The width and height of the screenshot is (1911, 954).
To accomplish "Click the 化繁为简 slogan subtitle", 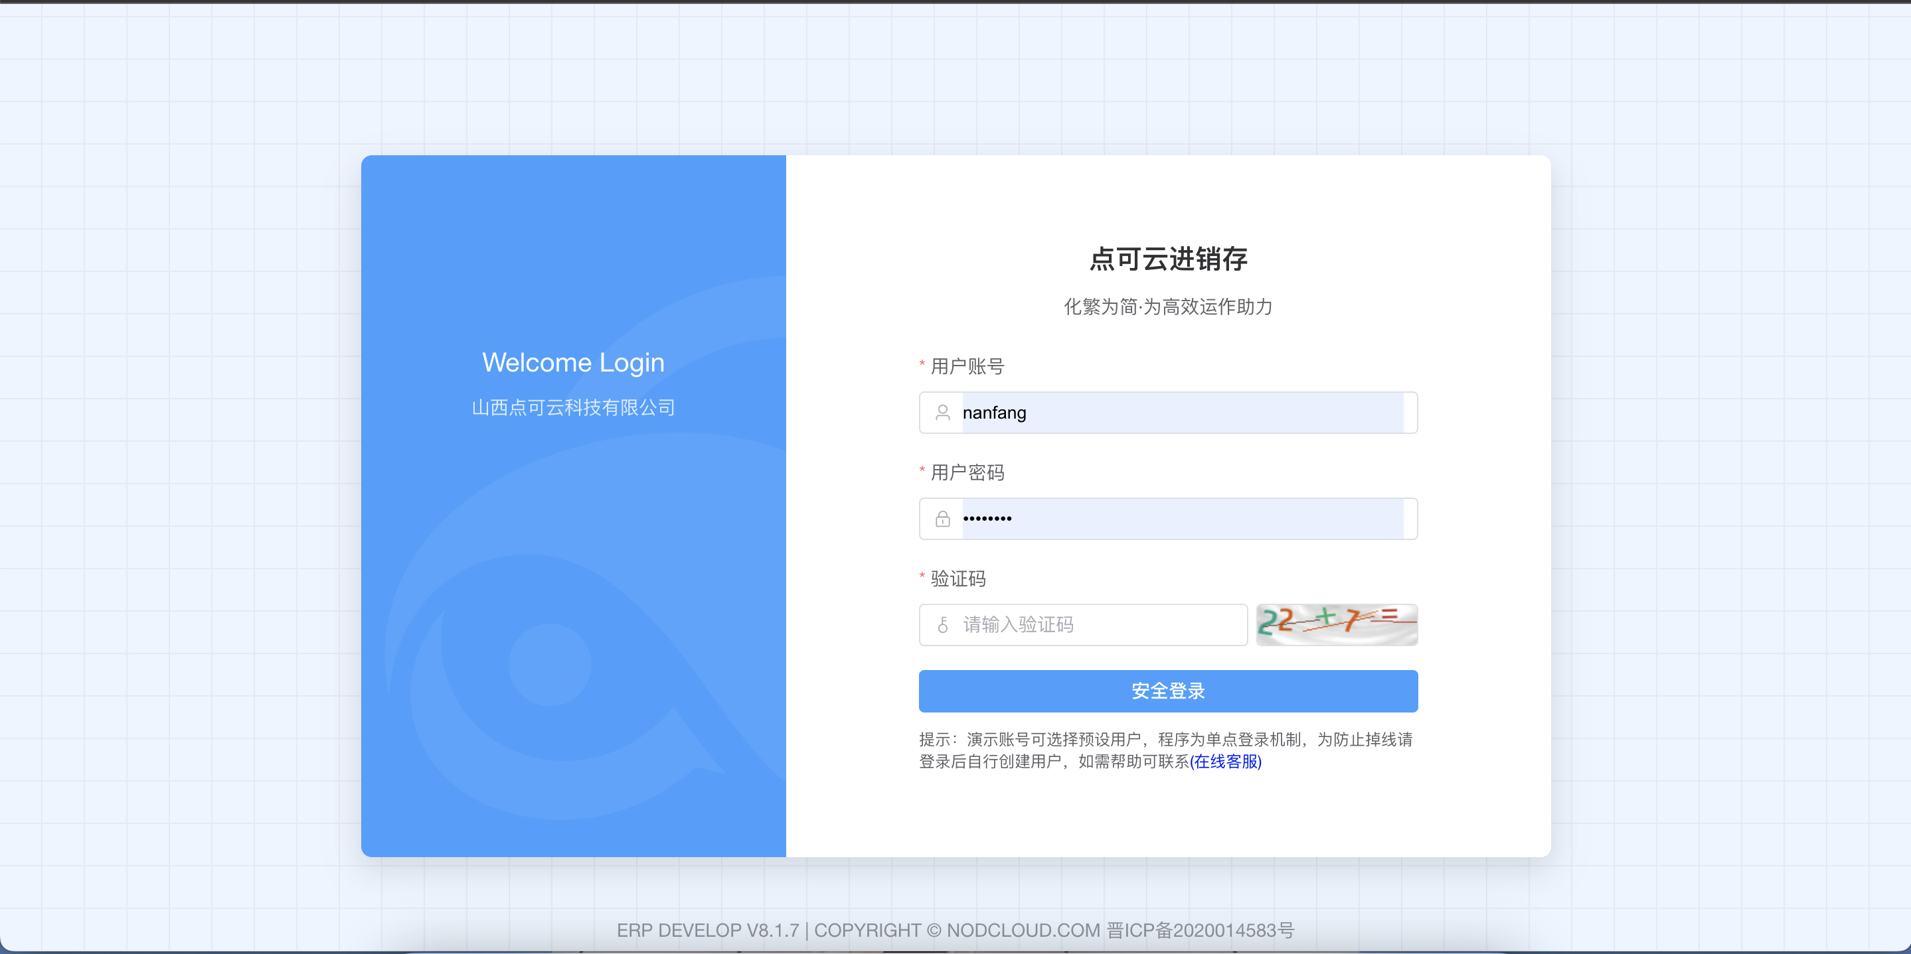I will [1168, 306].
